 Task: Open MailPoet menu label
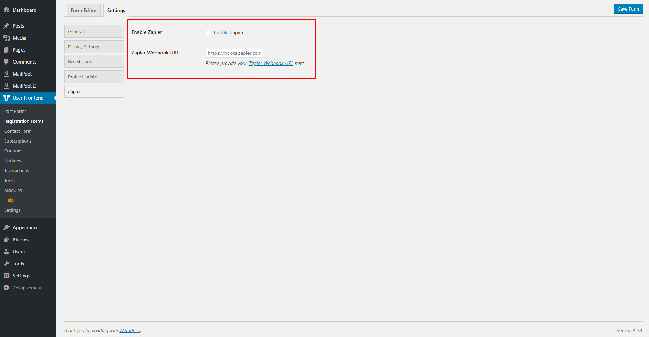[22, 74]
